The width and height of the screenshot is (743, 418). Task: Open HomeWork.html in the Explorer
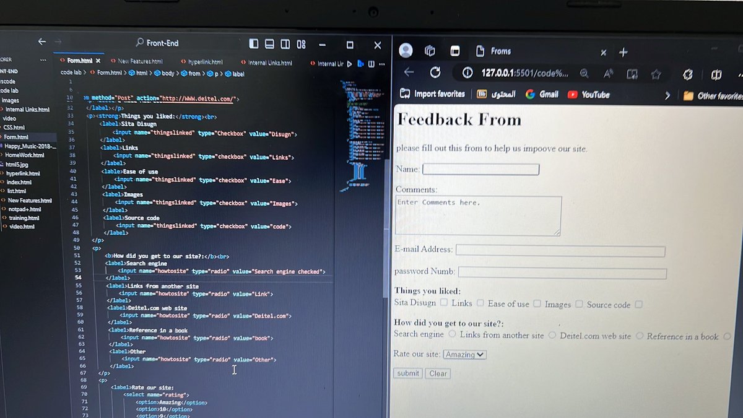(24, 155)
